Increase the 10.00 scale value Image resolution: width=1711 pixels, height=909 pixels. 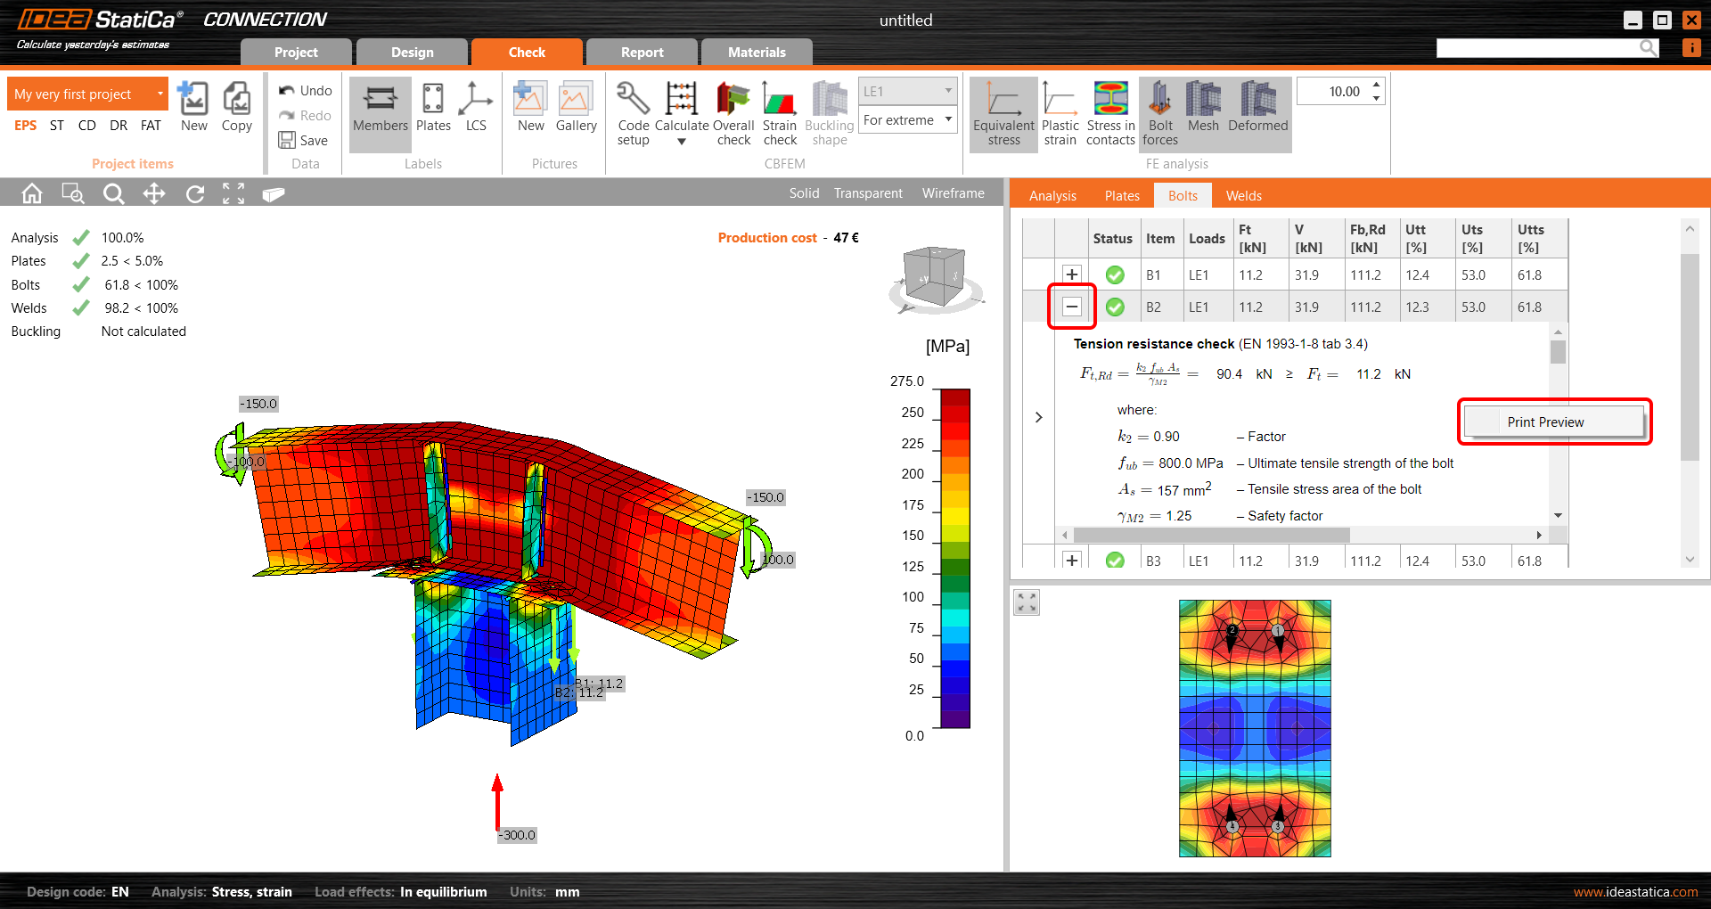pos(1375,85)
